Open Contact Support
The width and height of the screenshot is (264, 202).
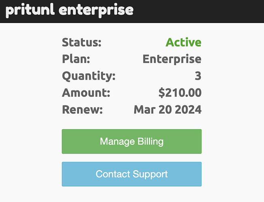131,174
